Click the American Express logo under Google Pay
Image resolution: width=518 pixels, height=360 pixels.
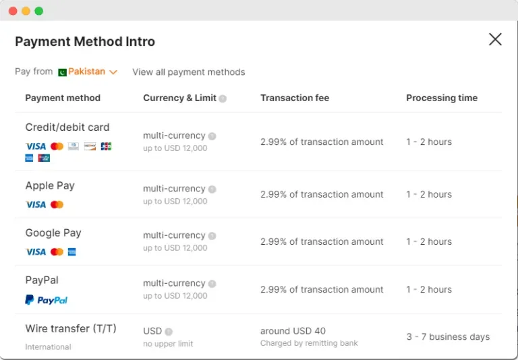[x=72, y=252]
